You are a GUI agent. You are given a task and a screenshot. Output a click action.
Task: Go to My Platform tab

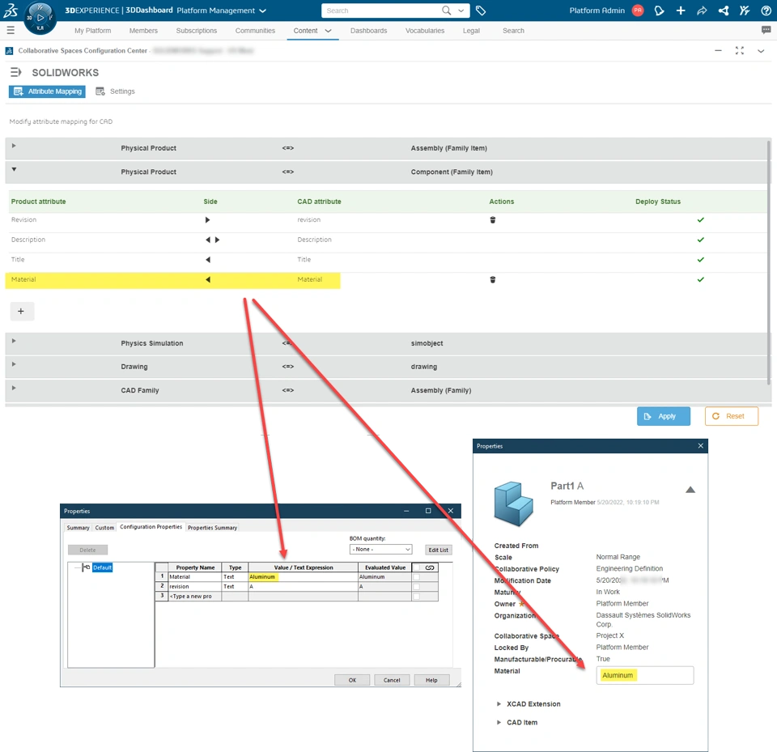pyautogui.click(x=92, y=31)
